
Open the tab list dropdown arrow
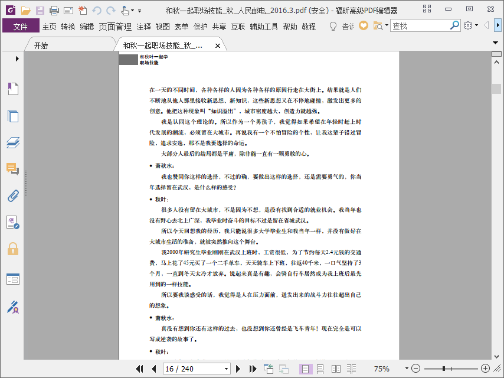[x=495, y=43]
